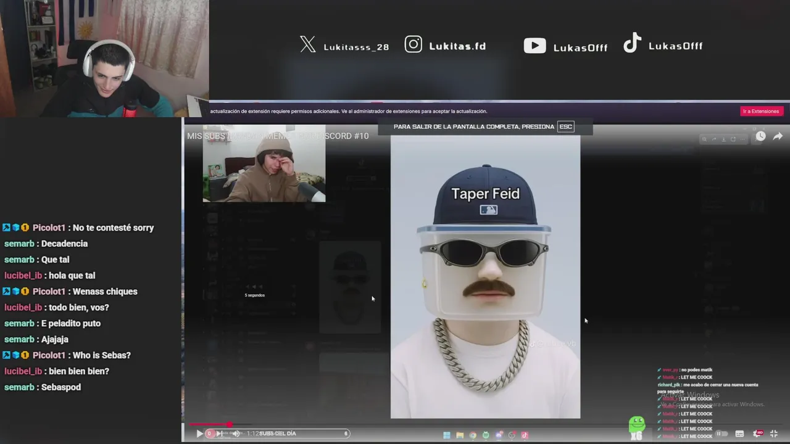Click the green frog emote x6

tap(636, 427)
